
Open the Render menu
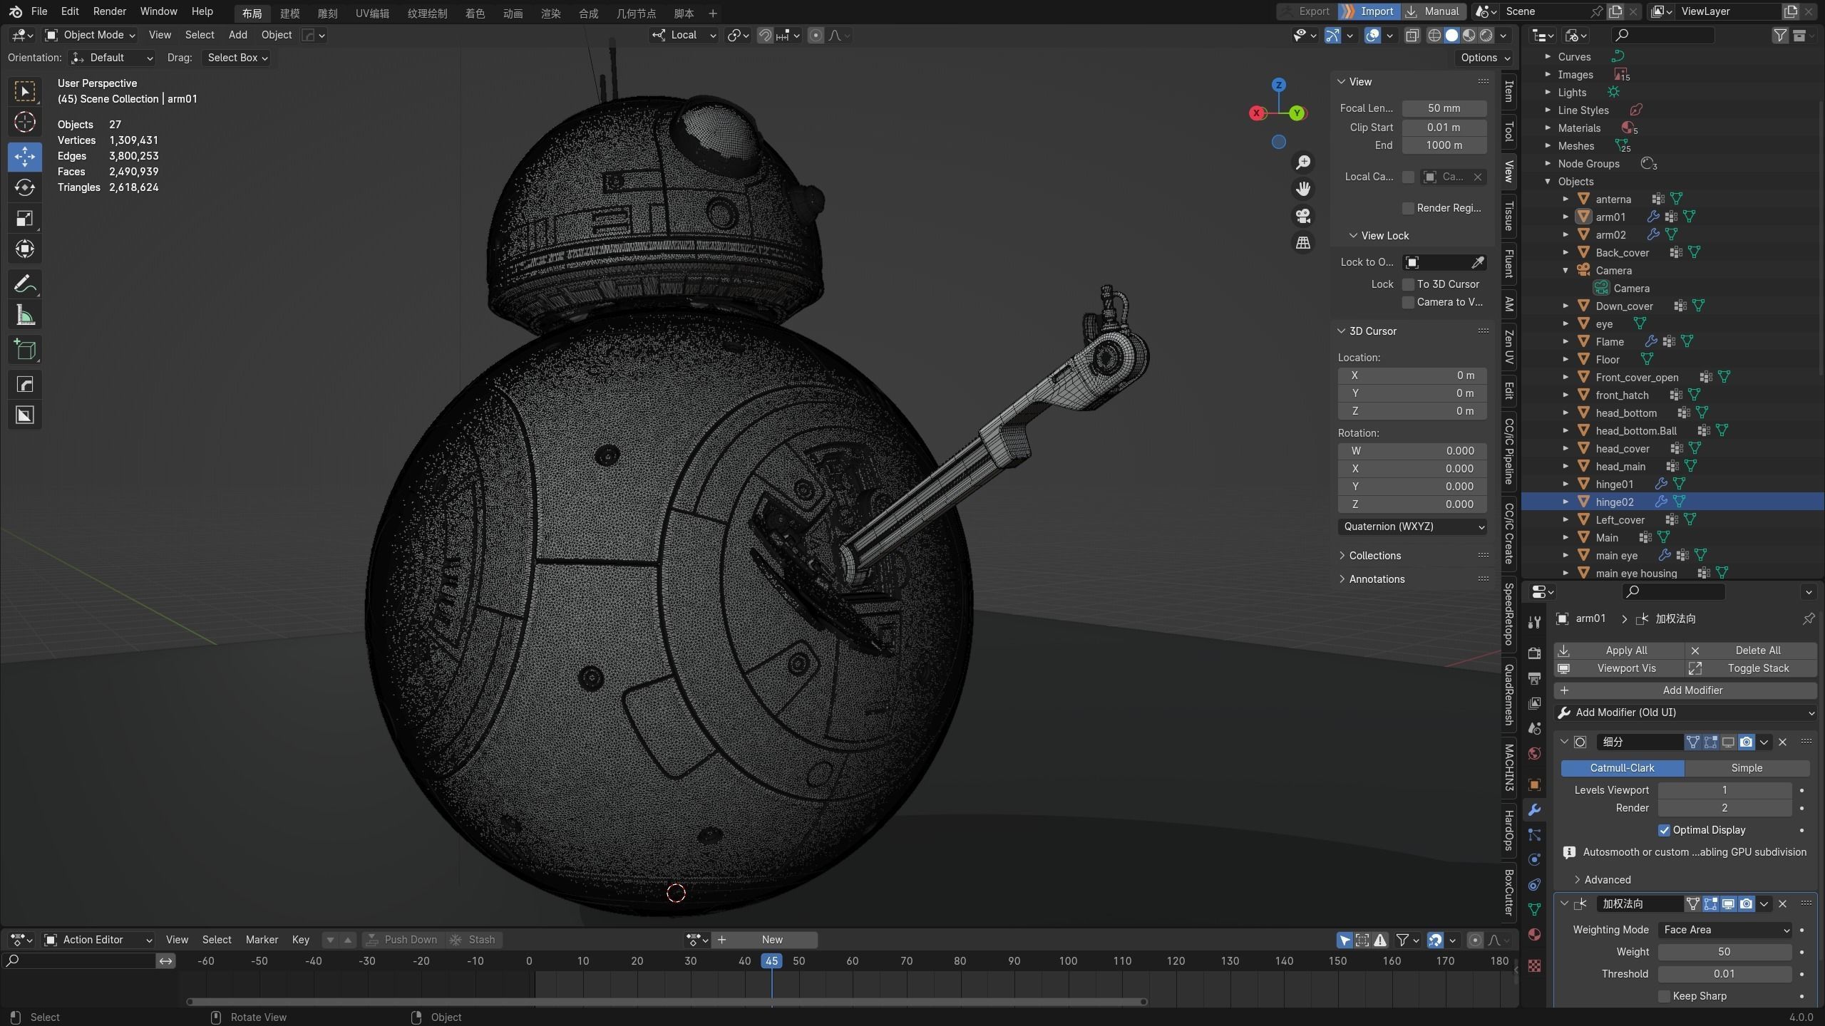click(109, 11)
